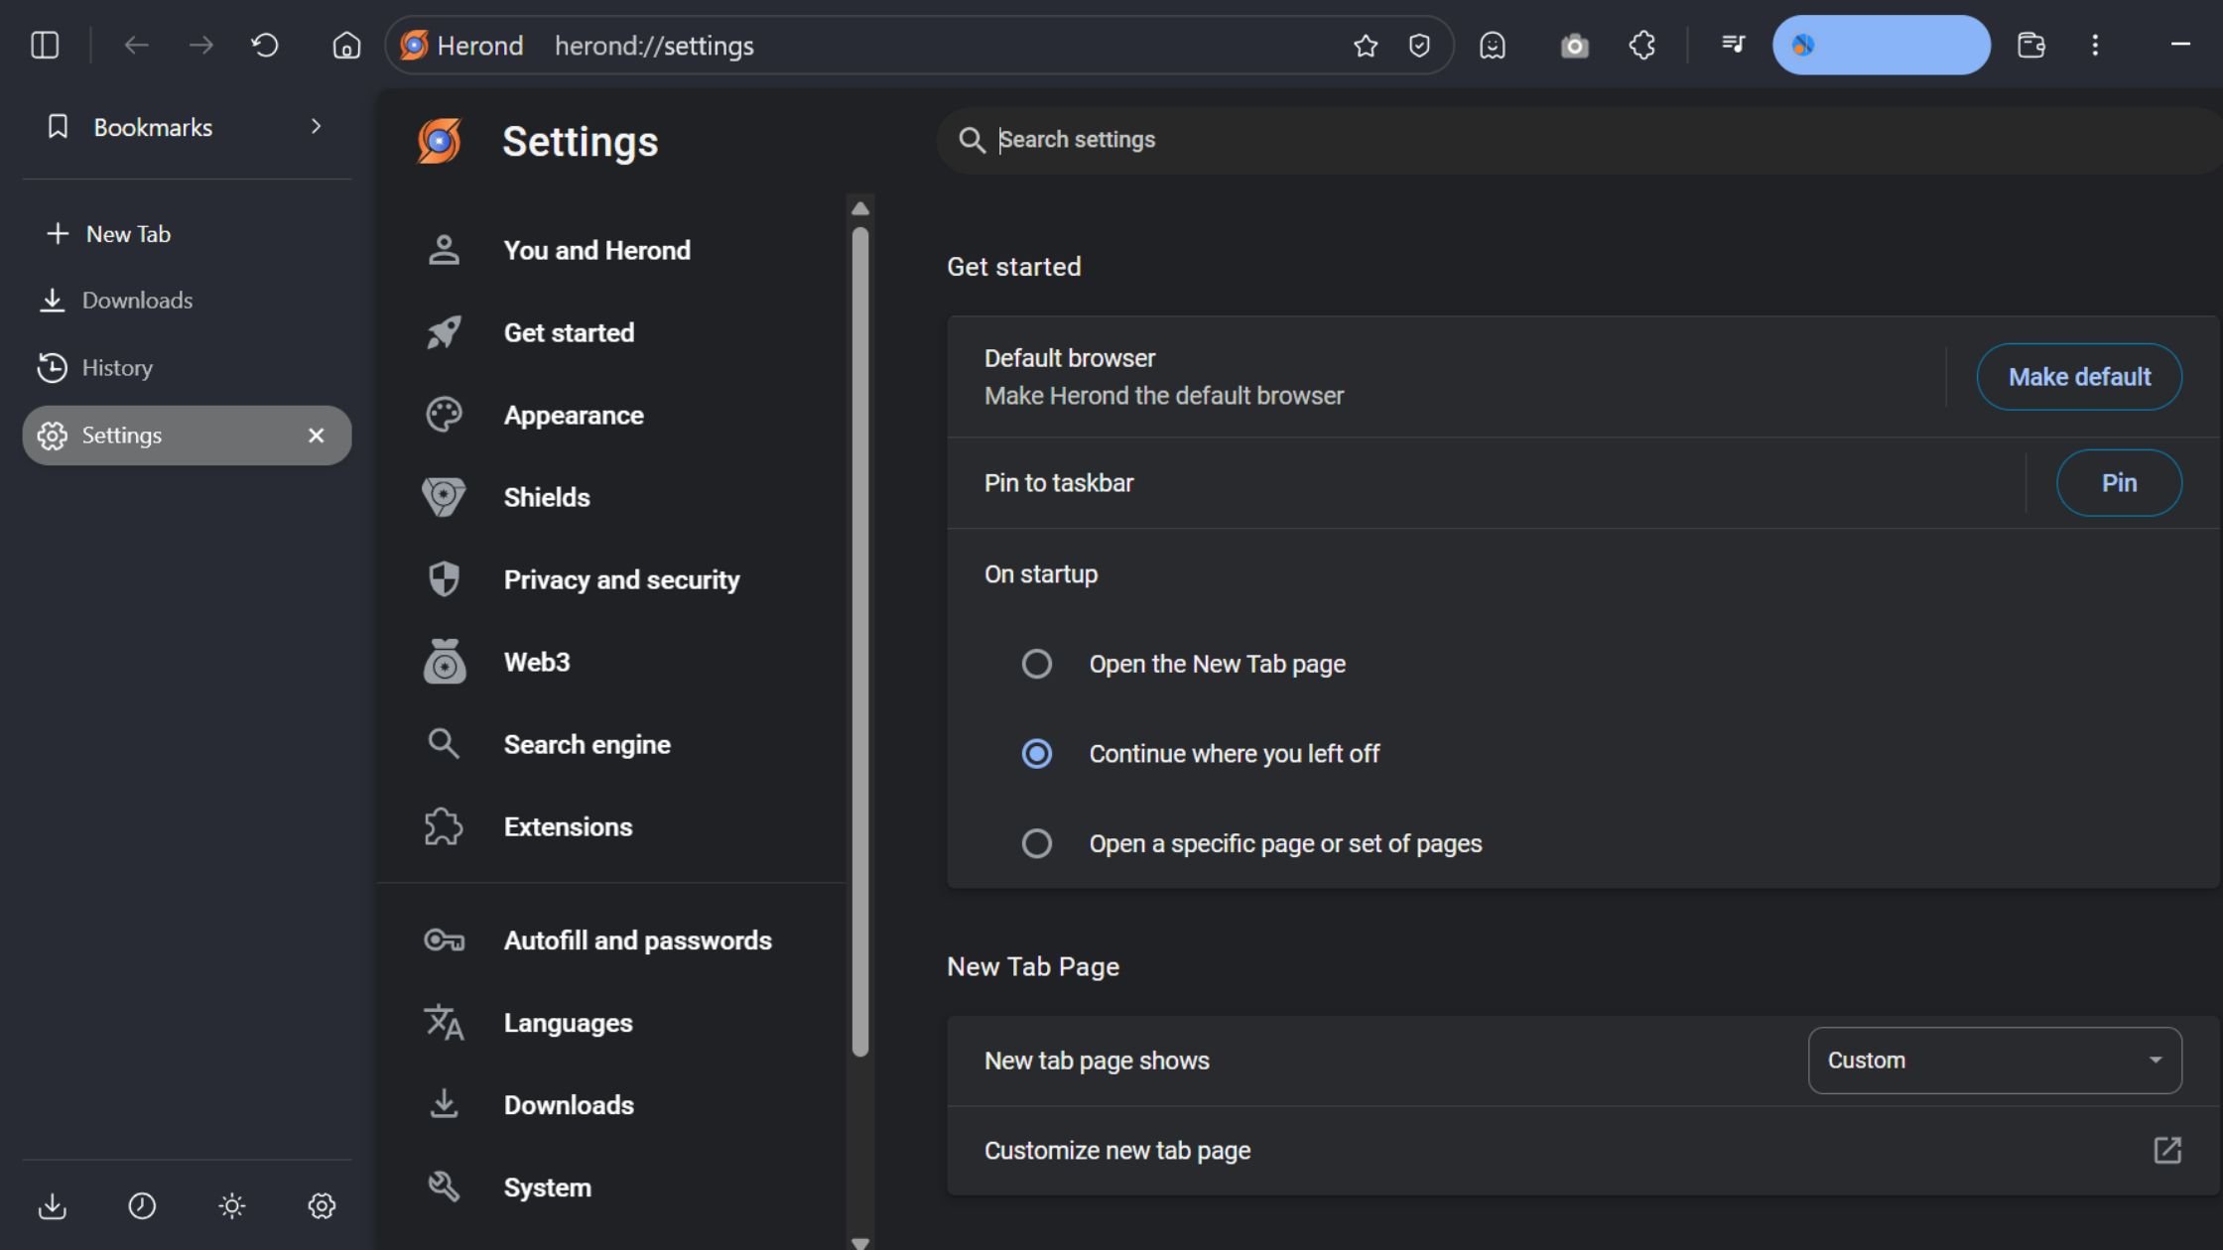This screenshot has height=1250, width=2223.
Task: Open the Appearance settings section
Action: (x=574, y=415)
